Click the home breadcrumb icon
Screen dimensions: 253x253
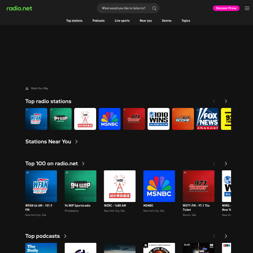(27, 89)
